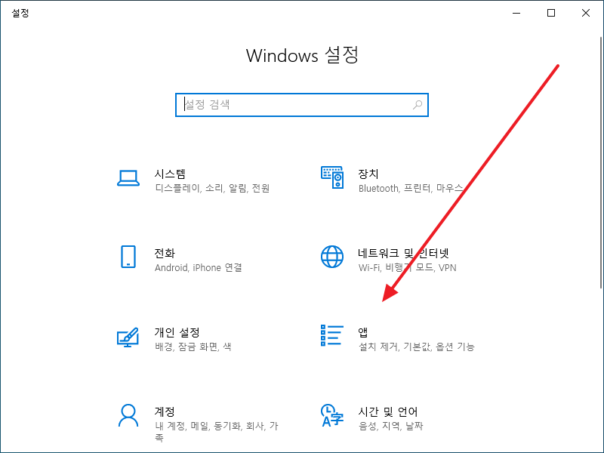Go to 시간 및 언어 title
This screenshot has height=453, width=604.
pos(388,411)
